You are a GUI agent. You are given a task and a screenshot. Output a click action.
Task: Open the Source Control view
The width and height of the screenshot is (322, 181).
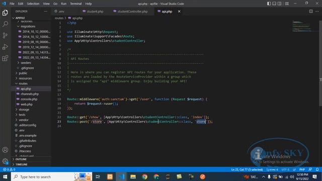click(x=5, y=35)
